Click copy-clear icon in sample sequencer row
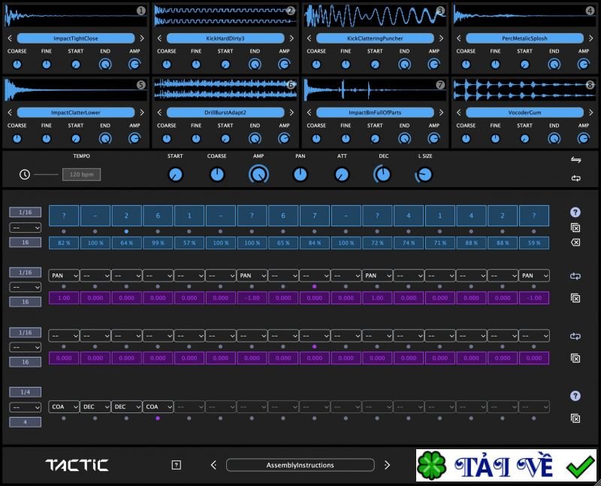 click(x=575, y=228)
